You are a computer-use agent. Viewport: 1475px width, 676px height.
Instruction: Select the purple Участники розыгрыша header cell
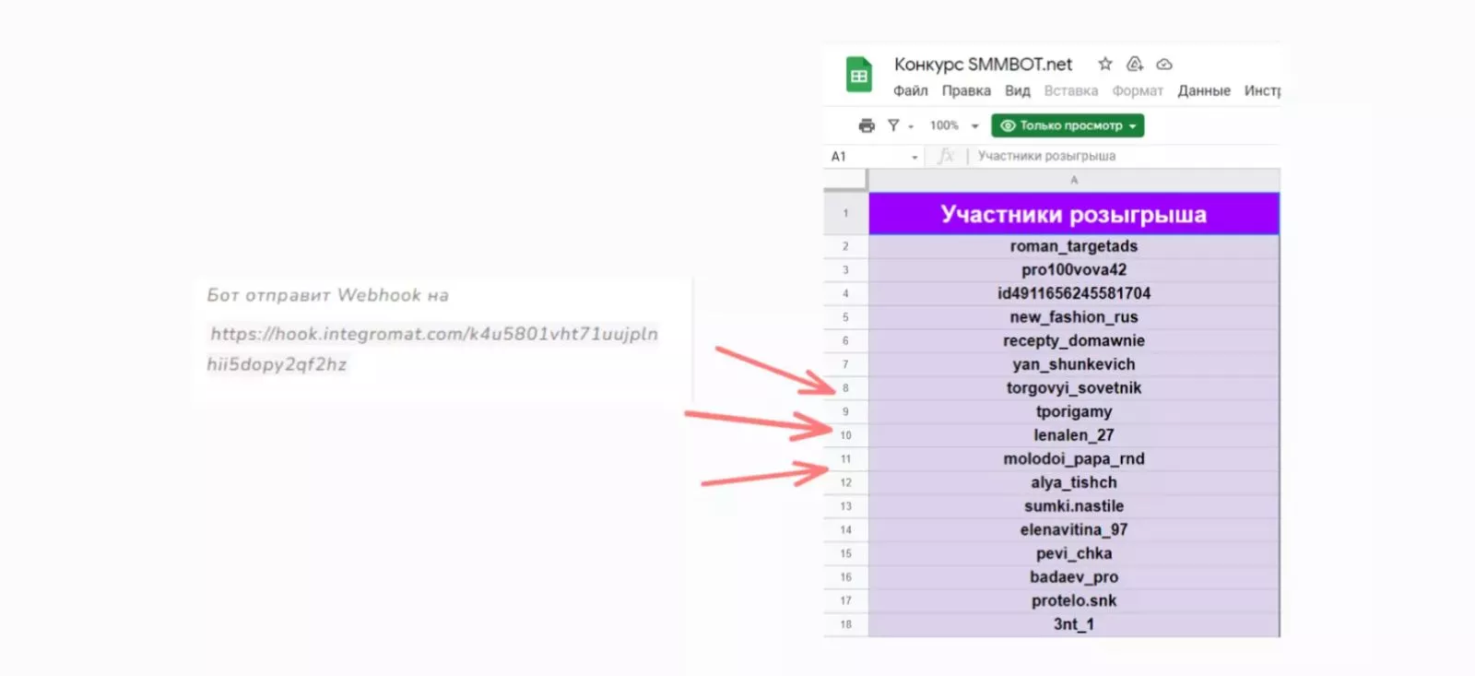[1073, 214]
